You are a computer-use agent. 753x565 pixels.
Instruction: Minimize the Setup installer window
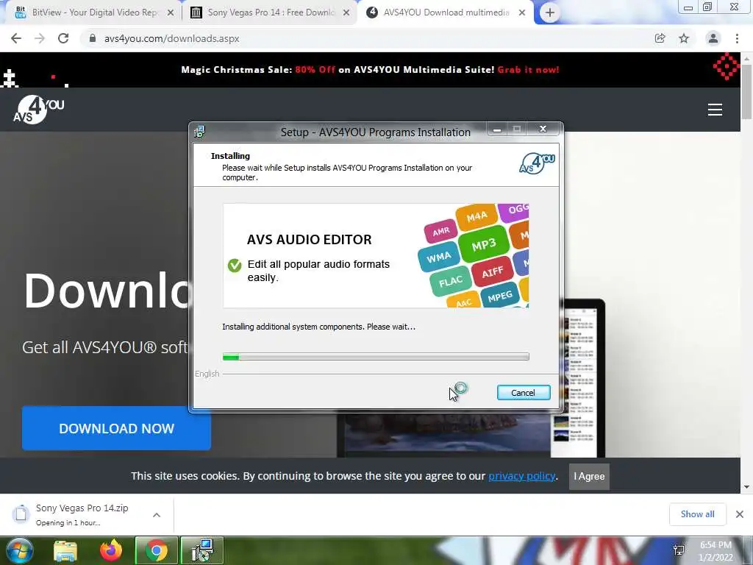pos(497,129)
